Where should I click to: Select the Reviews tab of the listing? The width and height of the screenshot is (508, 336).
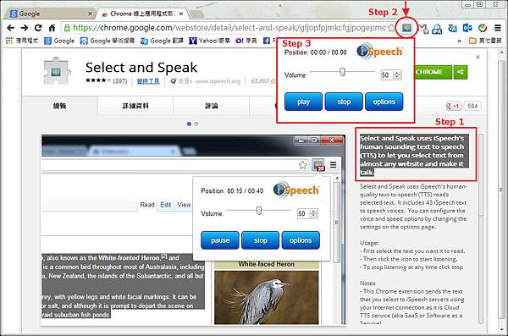click(x=211, y=106)
